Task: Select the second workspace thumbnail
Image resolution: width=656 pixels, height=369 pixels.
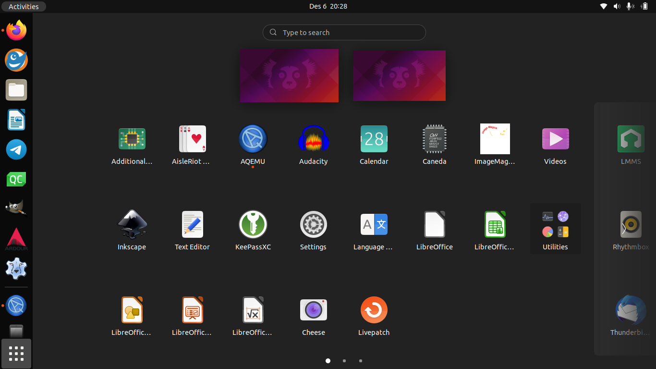Action: click(399, 76)
